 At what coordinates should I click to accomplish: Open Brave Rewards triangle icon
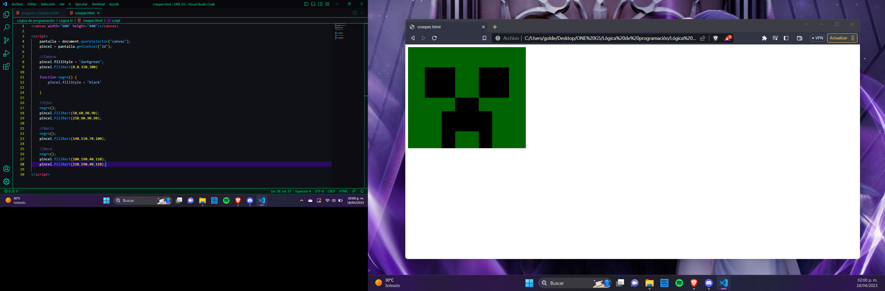point(728,38)
